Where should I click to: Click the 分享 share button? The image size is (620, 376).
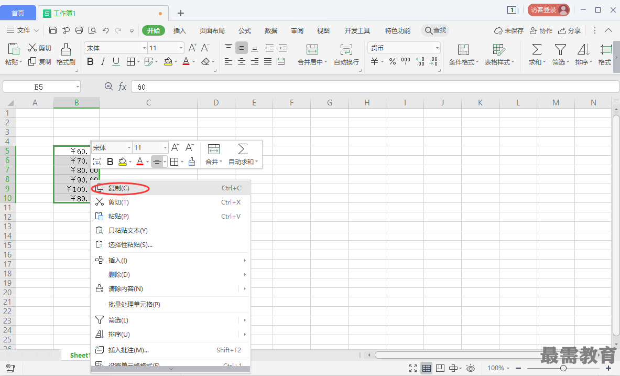pyautogui.click(x=569, y=30)
